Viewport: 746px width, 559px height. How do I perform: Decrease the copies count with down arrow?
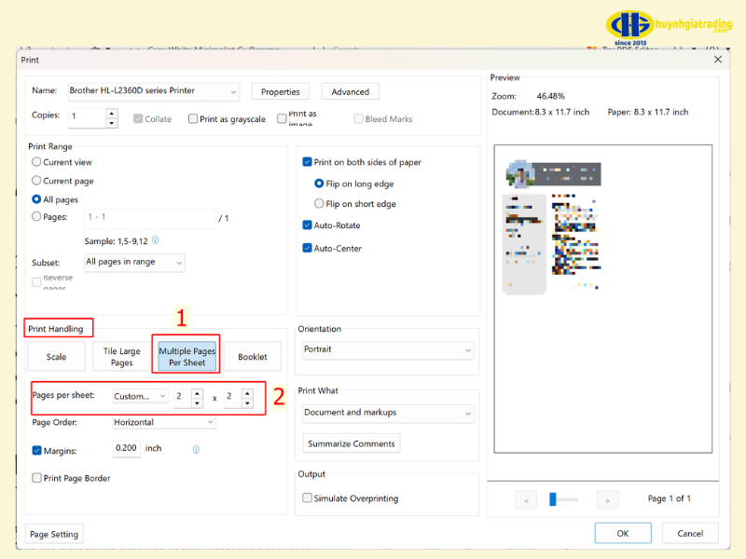click(x=112, y=123)
